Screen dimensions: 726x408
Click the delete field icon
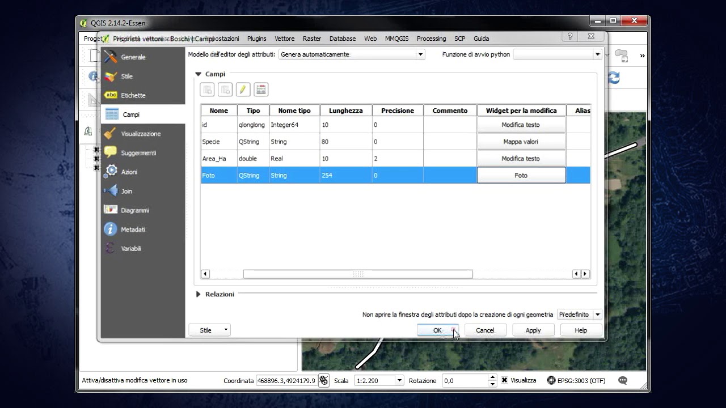click(225, 90)
